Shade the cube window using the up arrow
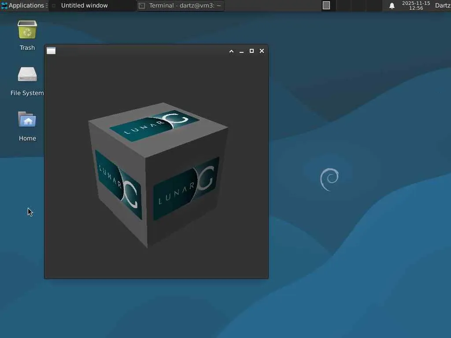451x338 pixels. coord(232,51)
